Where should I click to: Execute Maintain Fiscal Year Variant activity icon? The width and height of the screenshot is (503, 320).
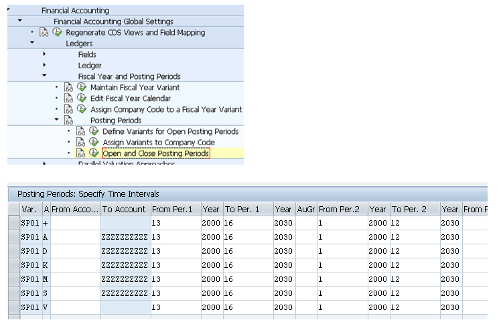click(x=82, y=87)
